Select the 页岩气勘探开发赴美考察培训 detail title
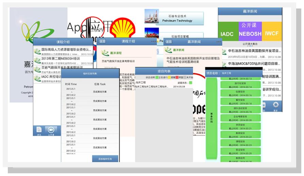The width and height of the screenshot is (304, 176). (118, 61)
